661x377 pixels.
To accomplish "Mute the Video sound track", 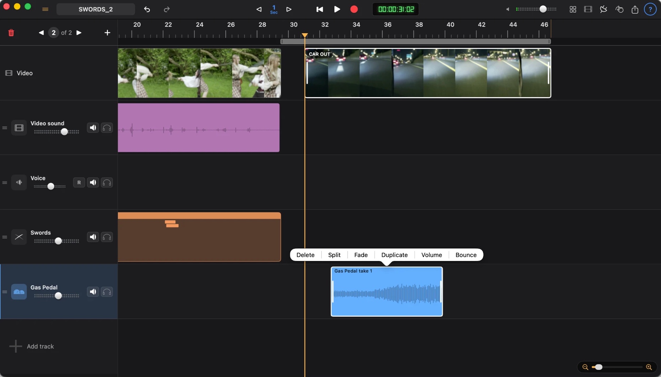I will point(93,128).
